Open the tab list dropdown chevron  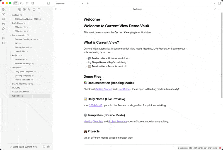215,3
